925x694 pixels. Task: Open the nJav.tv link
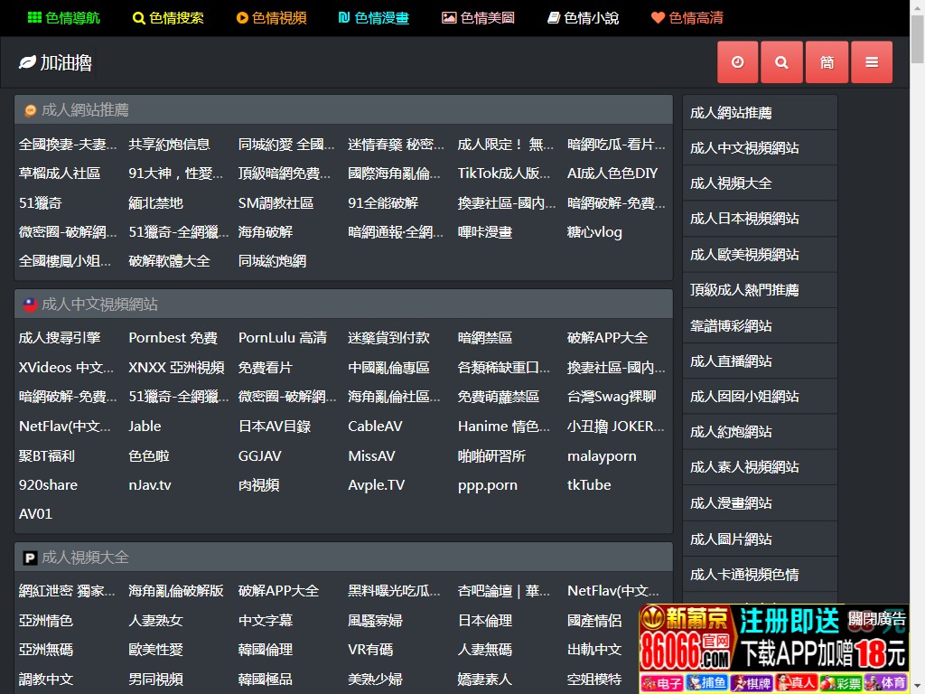pyautogui.click(x=150, y=485)
